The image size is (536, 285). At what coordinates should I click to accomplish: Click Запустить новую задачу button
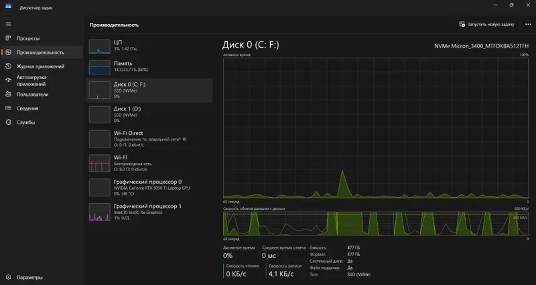click(x=487, y=24)
